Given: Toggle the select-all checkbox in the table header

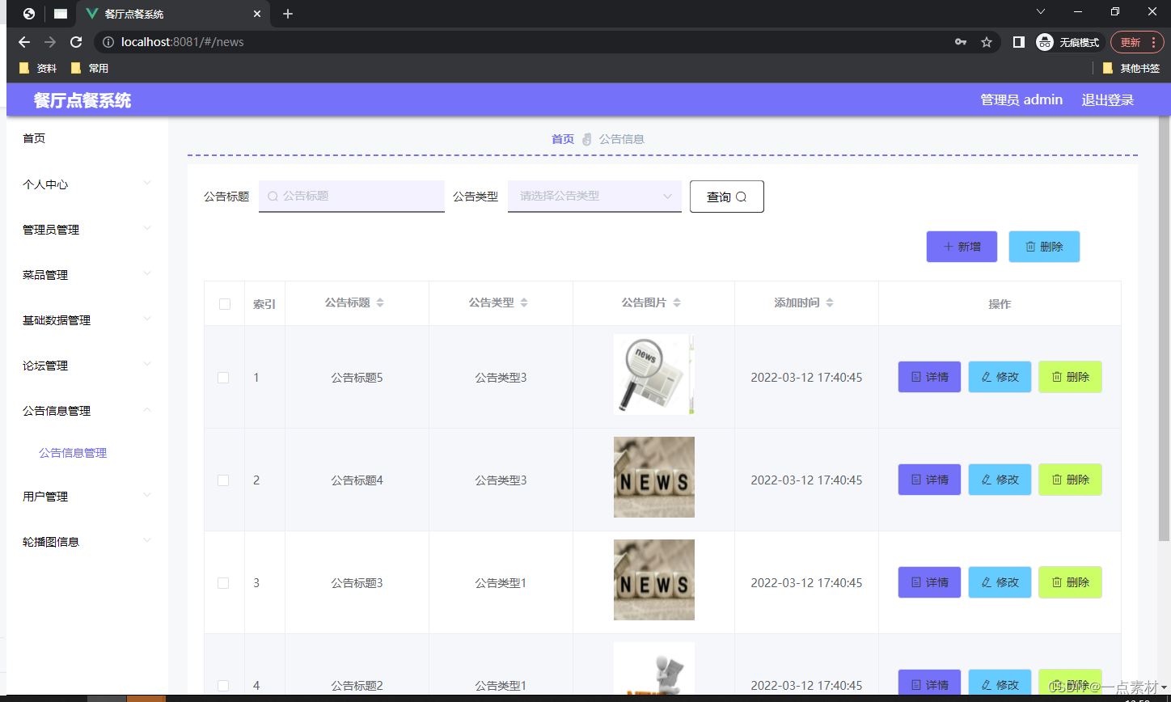Looking at the screenshot, I should coord(224,302).
